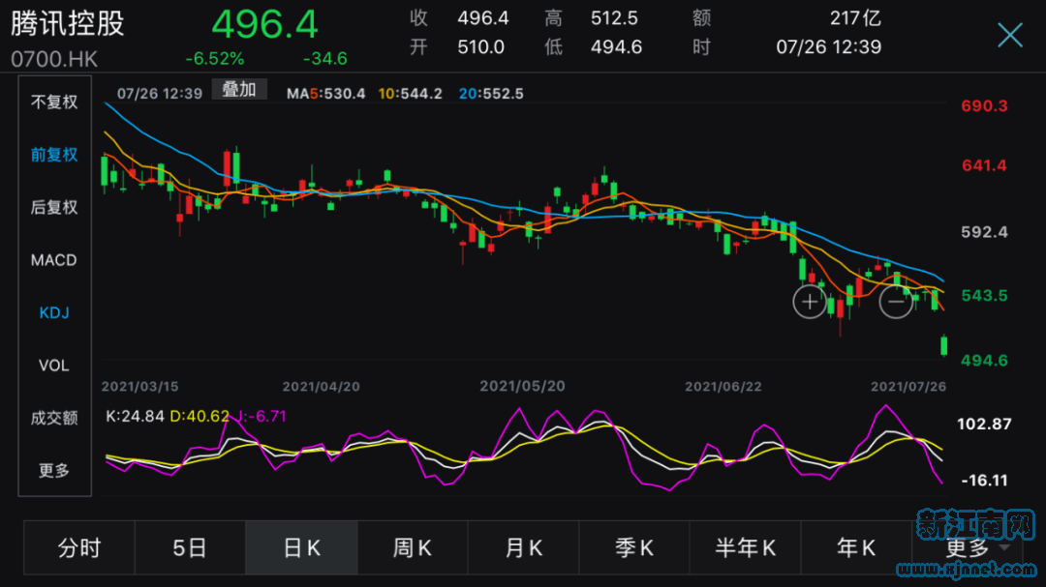Open the 分时 intraday tab
This screenshot has height=587, width=1046.
[79, 548]
